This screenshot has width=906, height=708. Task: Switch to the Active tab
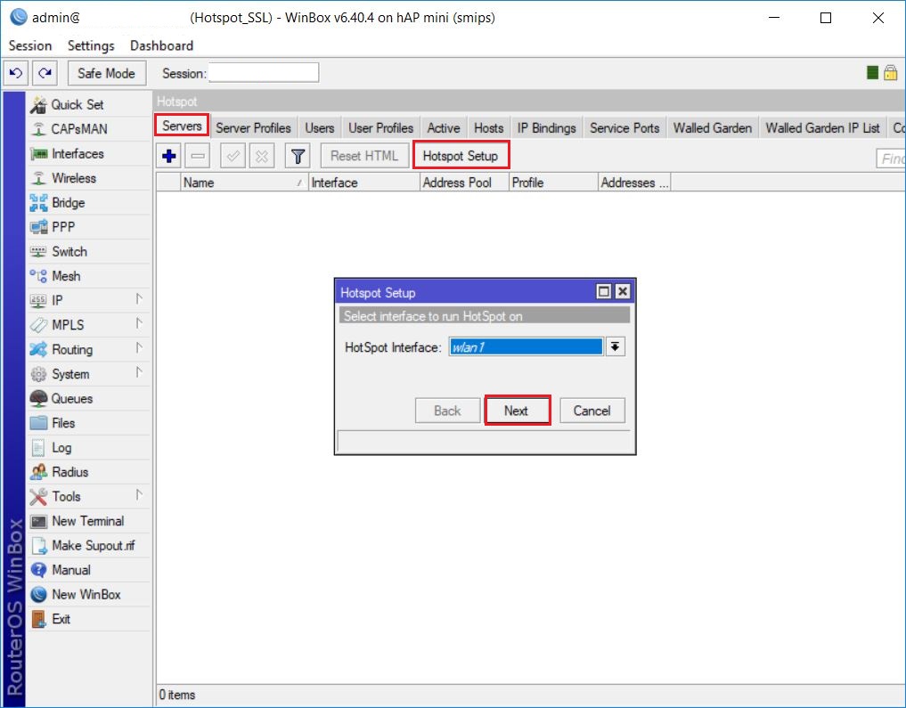tap(444, 128)
